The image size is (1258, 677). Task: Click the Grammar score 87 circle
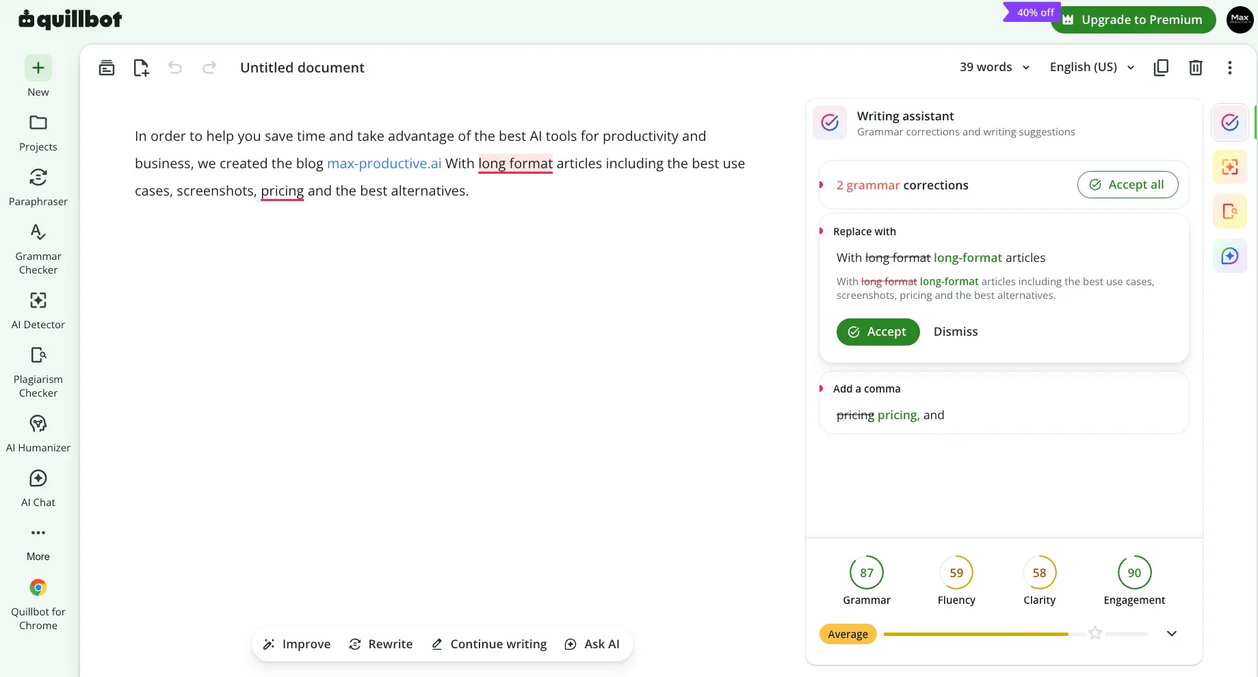coord(867,573)
